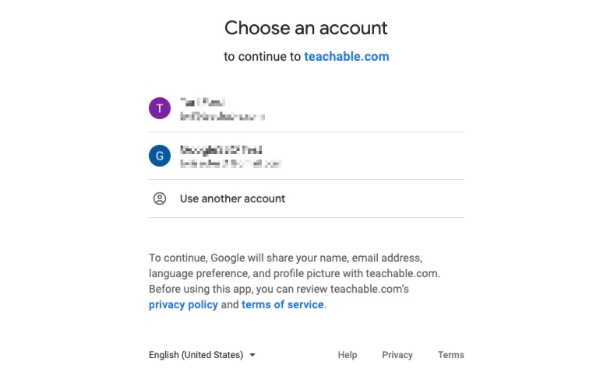This screenshot has width=614, height=383.
Task: Click the 'To continue, Google will share' sentence
Action: pos(285,258)
